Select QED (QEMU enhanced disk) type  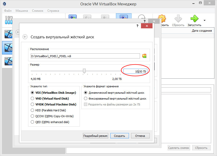click(50, 122)
